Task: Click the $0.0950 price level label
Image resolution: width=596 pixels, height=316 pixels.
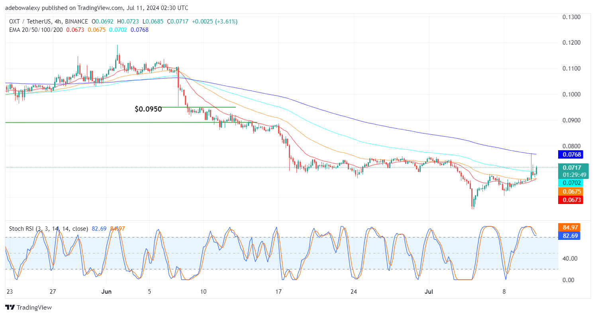Action: [x=148, y=109]
